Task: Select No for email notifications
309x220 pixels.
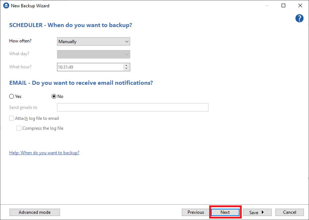Action: click(x=54, y=96)
